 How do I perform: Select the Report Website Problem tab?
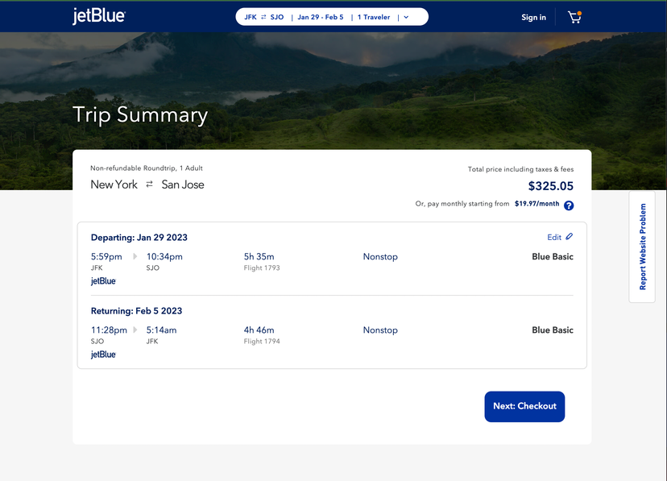(x=641, y=246)
